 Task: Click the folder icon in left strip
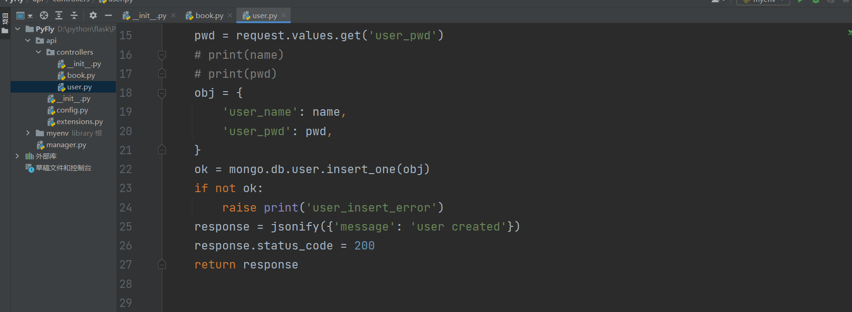(x=5, y=31)
